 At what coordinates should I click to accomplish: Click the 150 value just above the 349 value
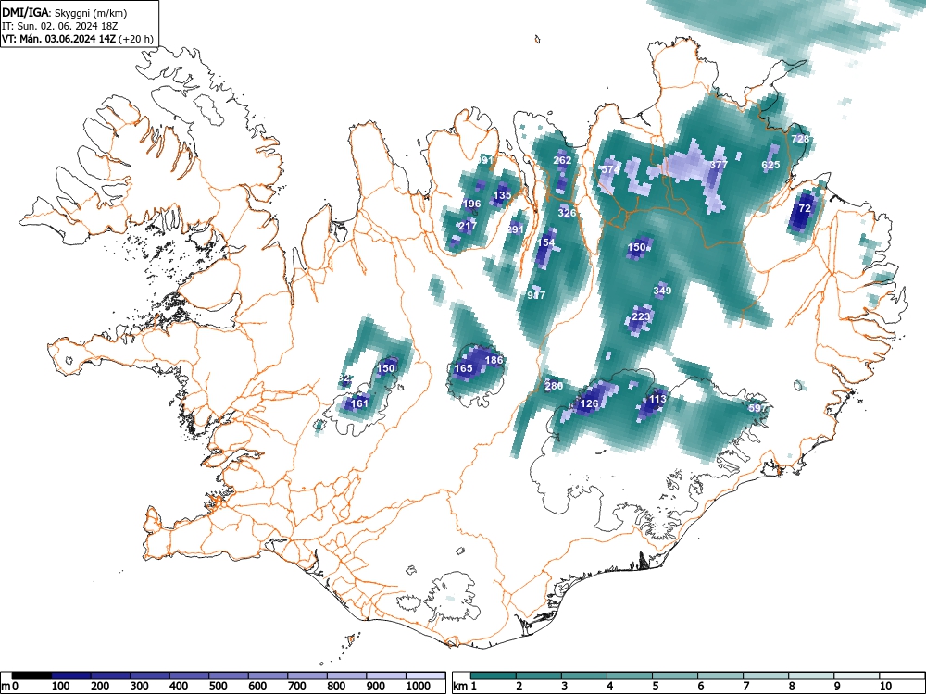[637, 247]
